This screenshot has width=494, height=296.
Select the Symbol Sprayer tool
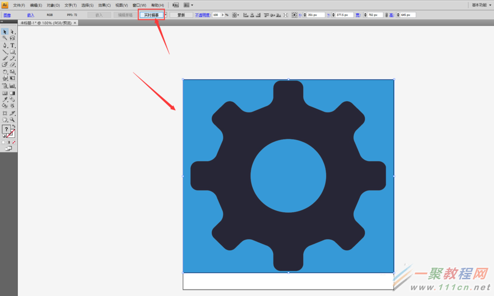(x=5, y=86)
